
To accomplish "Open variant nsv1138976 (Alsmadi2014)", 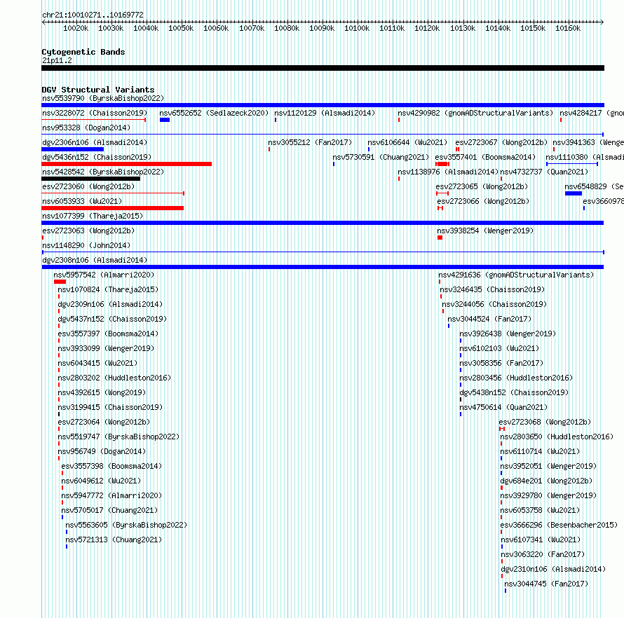I will (448, 172).
